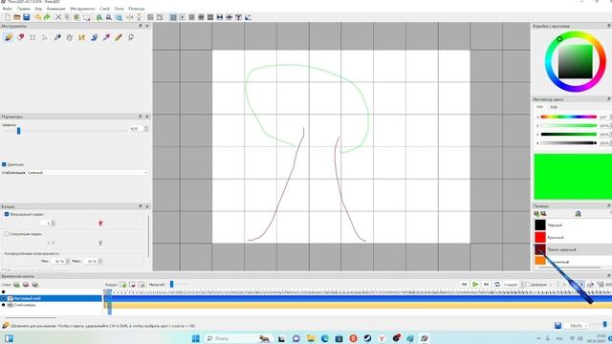Viewport: 612px width, 344px height.
Task: Open the Слой menu
Action: coord(104,9)
